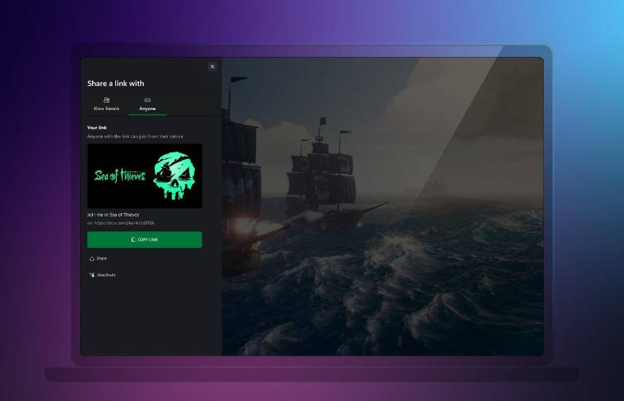Click the copy icon inside Copy Link
624x401 pixels.
pos(133,240)
